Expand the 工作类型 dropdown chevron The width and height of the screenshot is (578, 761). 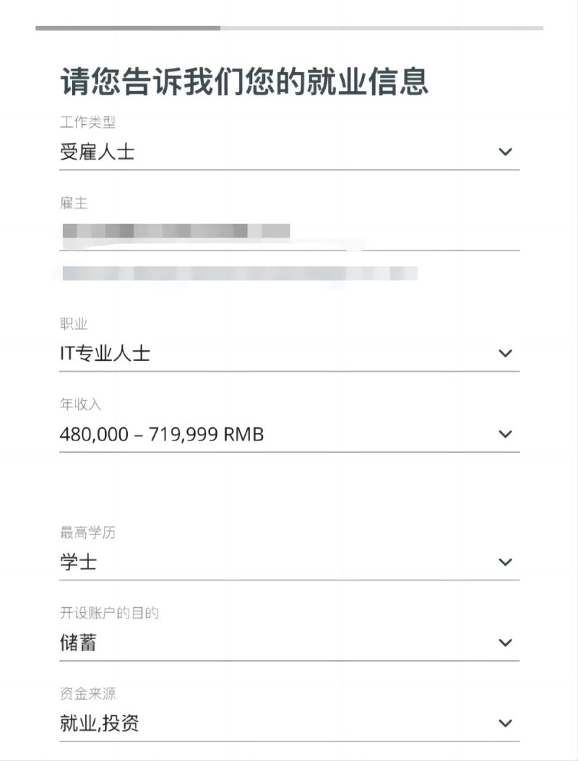click(505, 152)
